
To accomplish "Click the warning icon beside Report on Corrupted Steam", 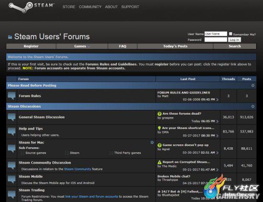I will pos(160,162).
